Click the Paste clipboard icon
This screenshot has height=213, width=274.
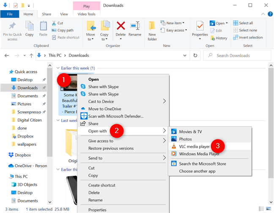pyautogui.click(x=43, y=26)
